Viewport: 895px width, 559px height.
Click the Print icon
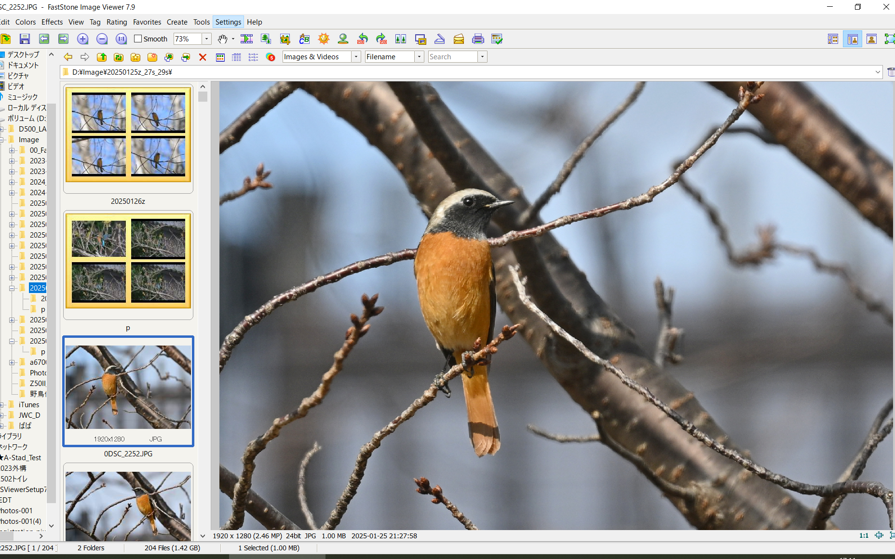tap(478, 39)
